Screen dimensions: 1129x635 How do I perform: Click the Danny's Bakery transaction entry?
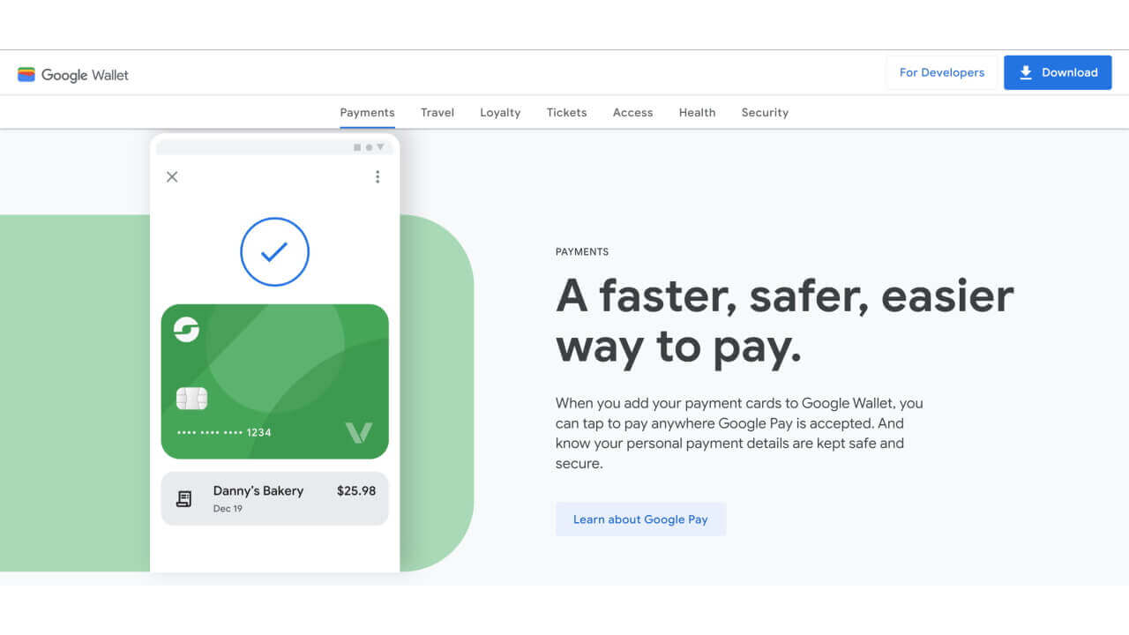(x=274, y=497)
